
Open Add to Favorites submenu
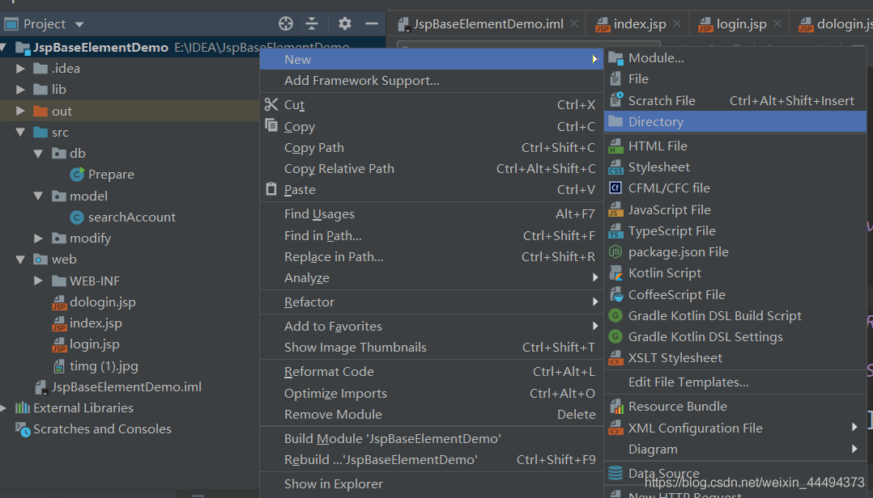(432, 327)
